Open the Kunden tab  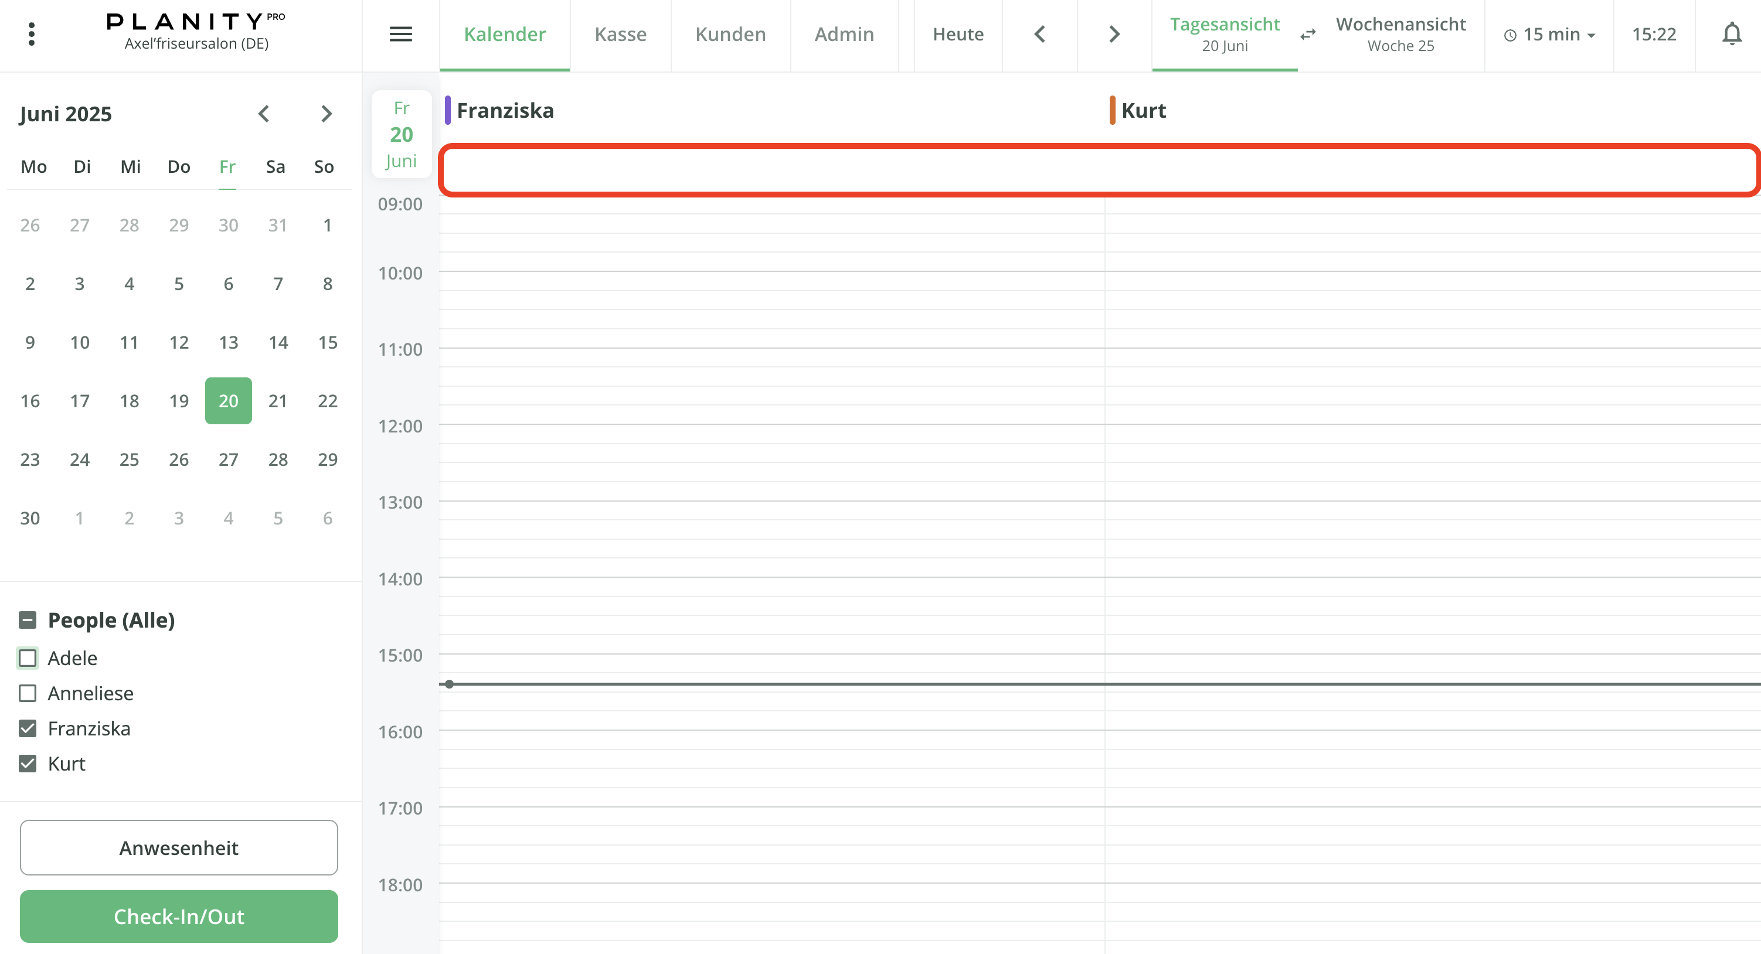coord(730,34)
